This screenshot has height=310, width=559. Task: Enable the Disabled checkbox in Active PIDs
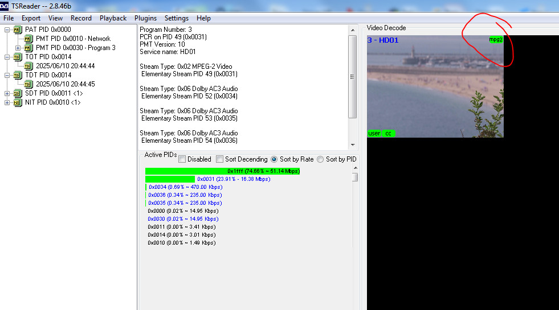(182, 159)
